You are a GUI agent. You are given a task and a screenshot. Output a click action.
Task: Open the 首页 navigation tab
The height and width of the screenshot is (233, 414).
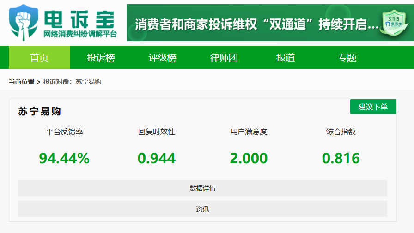[39, 57]
